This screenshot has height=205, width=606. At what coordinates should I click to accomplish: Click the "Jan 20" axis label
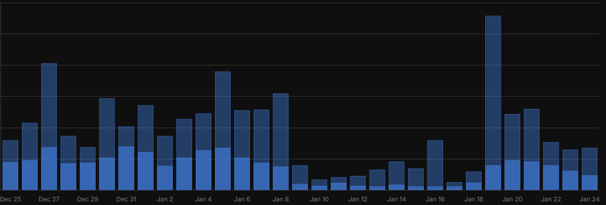(x=512, y=199)
